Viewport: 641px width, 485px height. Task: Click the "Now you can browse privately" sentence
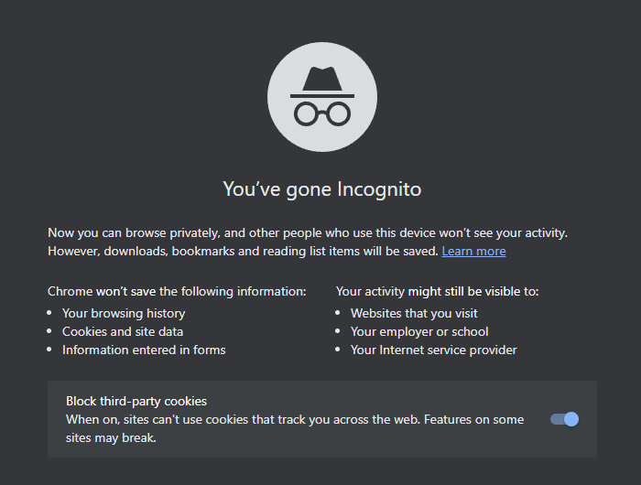point(308,233)
